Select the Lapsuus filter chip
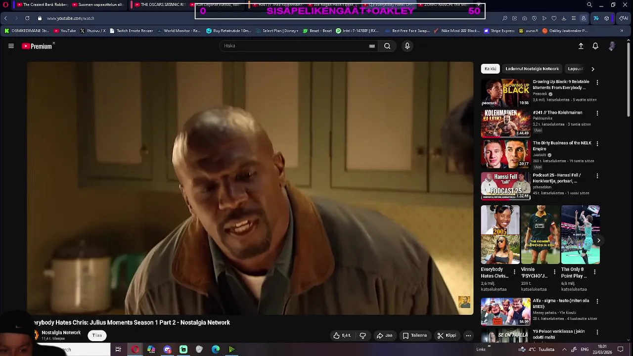Image resolution: width=633 pixels, height=356 pixels. coord(576,69)
